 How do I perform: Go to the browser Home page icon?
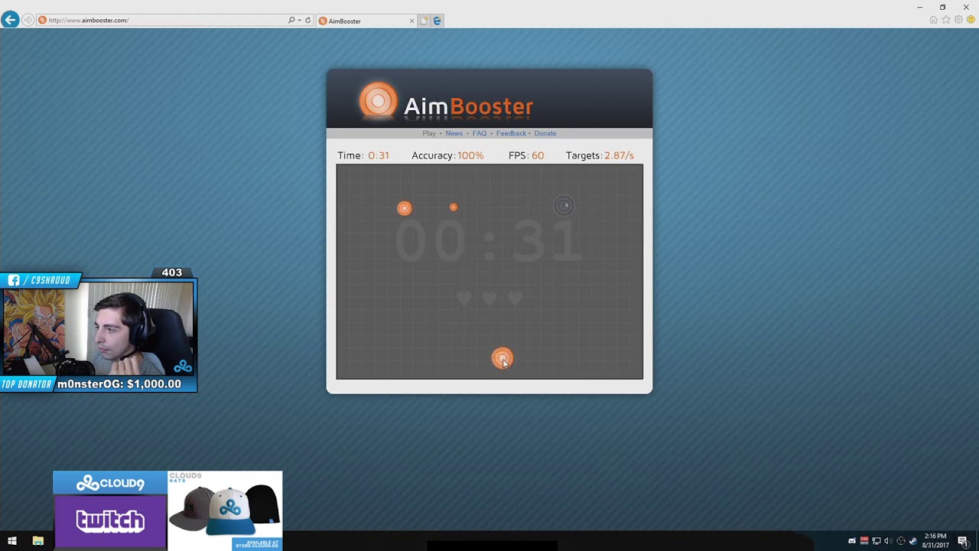tap(933, 20)
